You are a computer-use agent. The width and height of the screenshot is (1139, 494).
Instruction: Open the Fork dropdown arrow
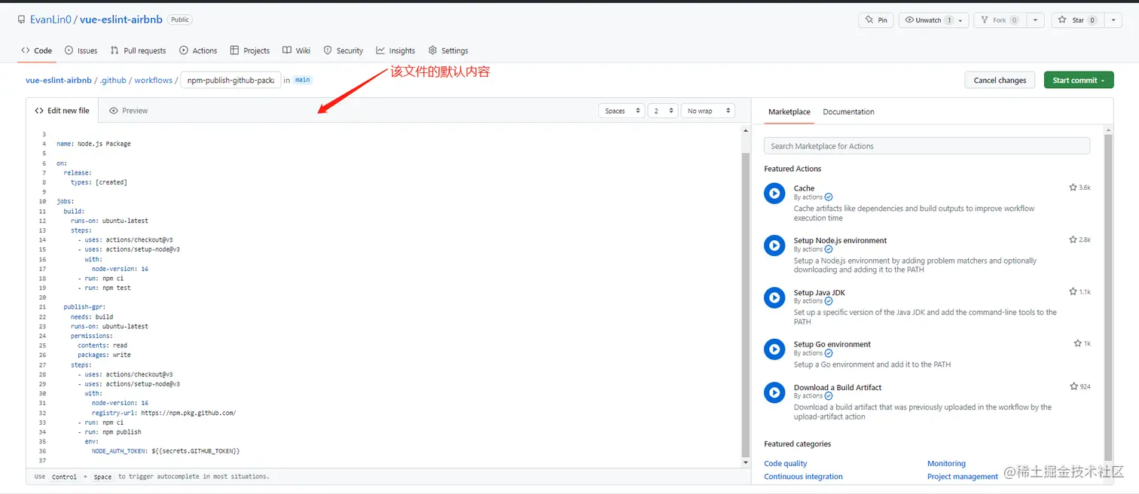click(x=1034, y=20)
